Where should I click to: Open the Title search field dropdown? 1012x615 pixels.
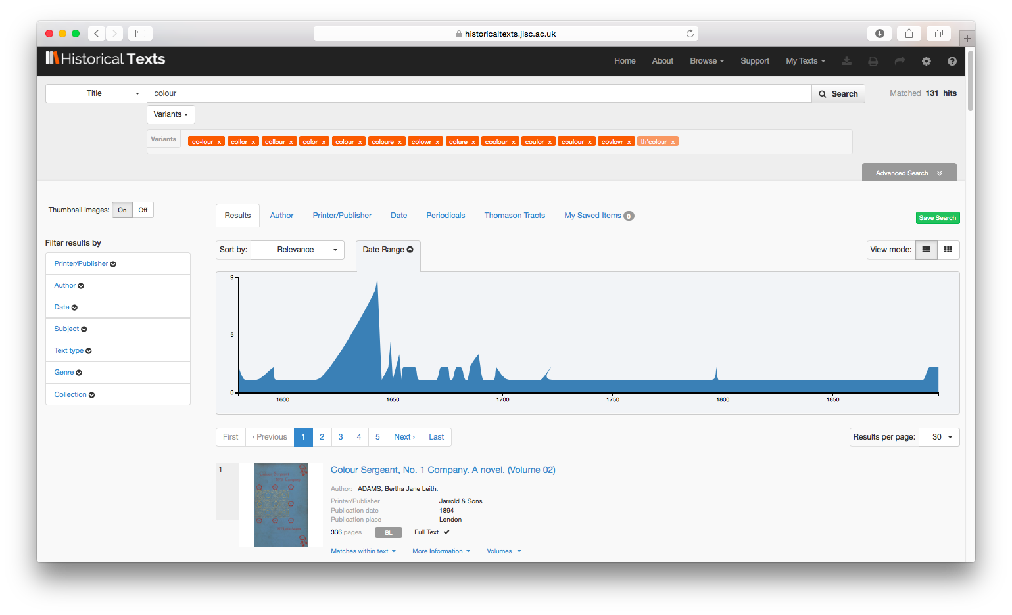pyautogui.click(x=96, y=93)
